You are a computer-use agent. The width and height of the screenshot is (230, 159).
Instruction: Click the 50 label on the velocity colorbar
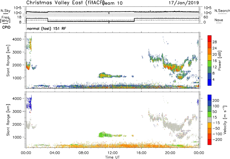coord(214,112)
